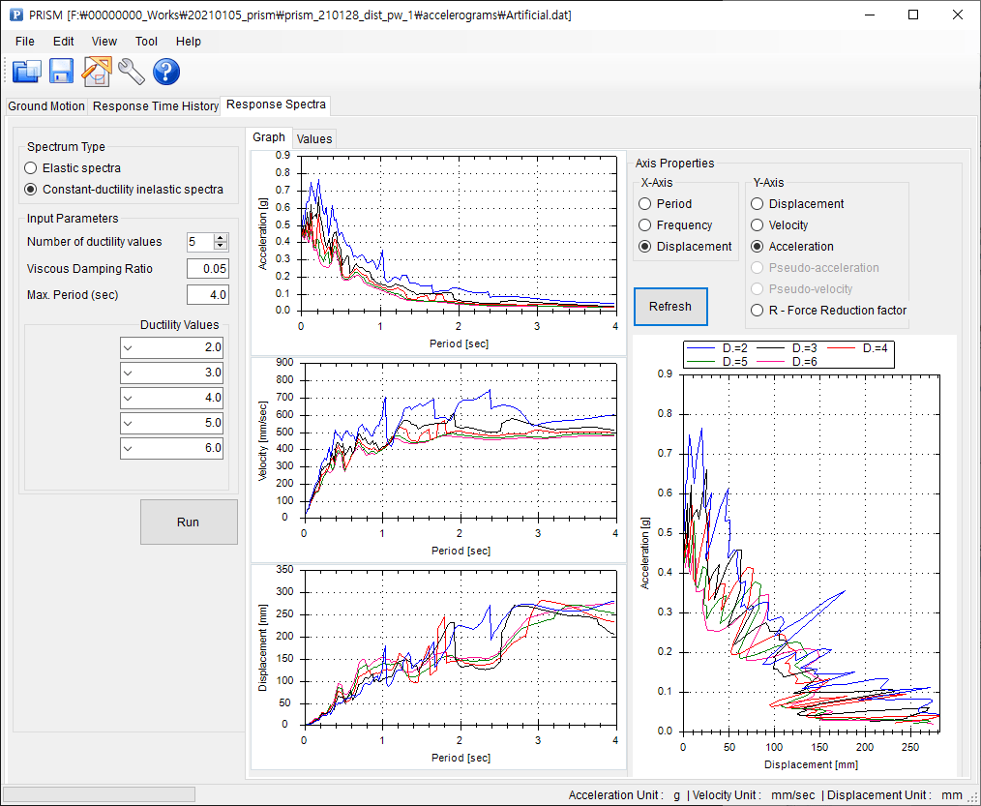The width and height of the screenshot is (981, 806).
Task: Switch to the Response Time History tab
Action: 155,106
